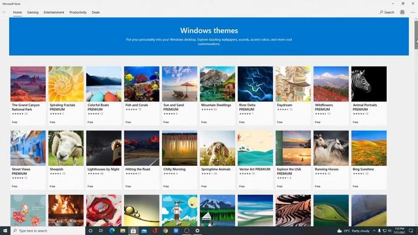The height and width of the screenshot is (235, 418).
Task: Open the network tray icon
Action: click(x=385, y=230)
